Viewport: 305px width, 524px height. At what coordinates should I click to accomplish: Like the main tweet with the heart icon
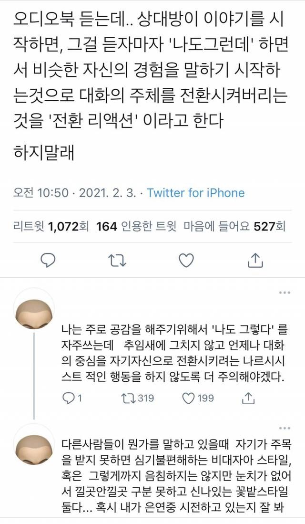(186, 260)
